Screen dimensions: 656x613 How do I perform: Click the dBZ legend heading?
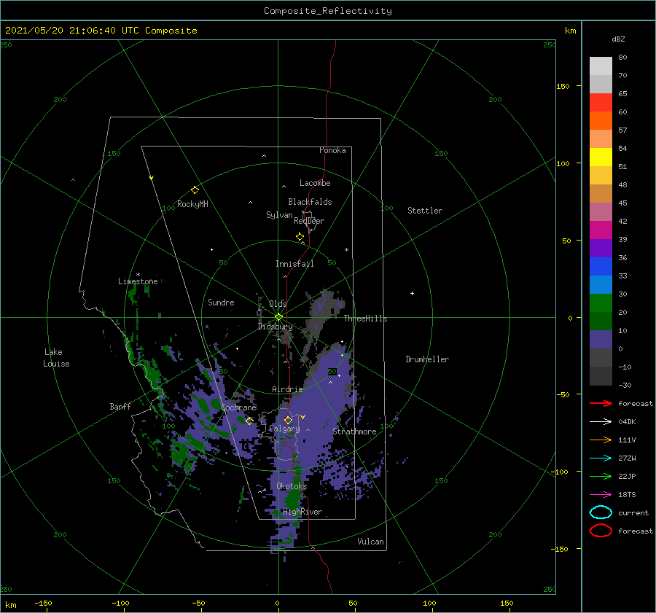pyautogui.click(x=618, y=39)
